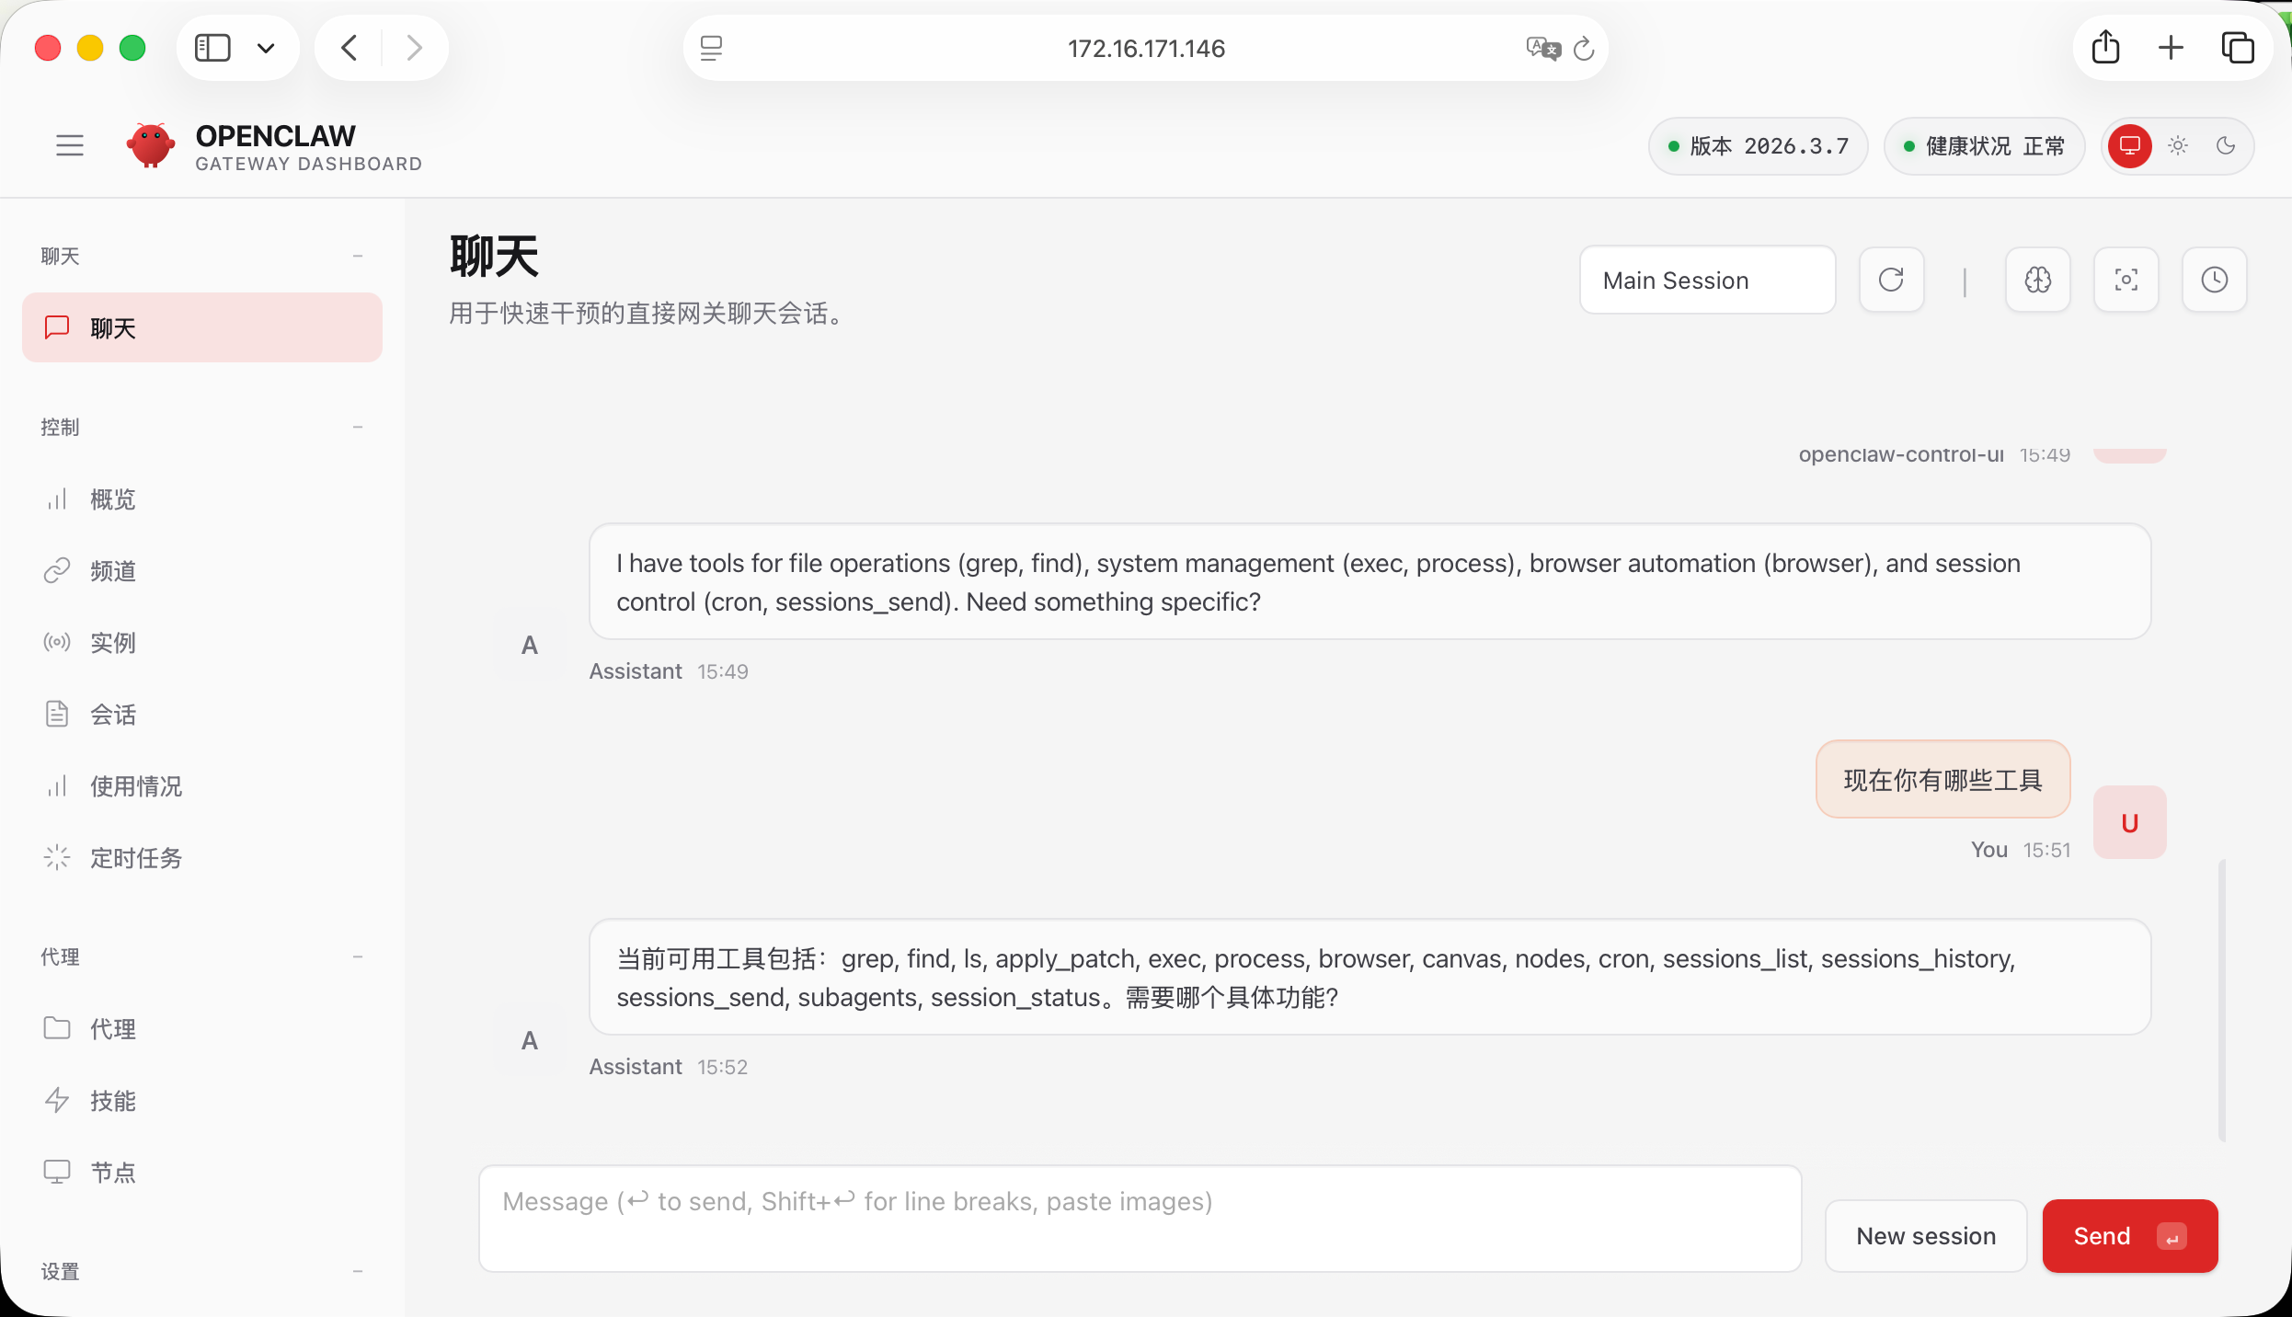Switch to the light theme sun icon
The width and height of the screenshot is (2292, 1317).
coord(2177,145)
